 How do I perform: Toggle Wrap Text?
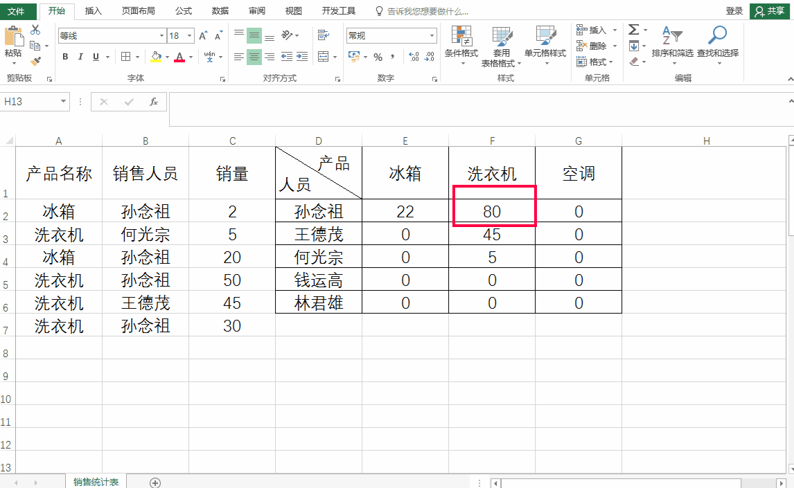(x=323, y=35)
